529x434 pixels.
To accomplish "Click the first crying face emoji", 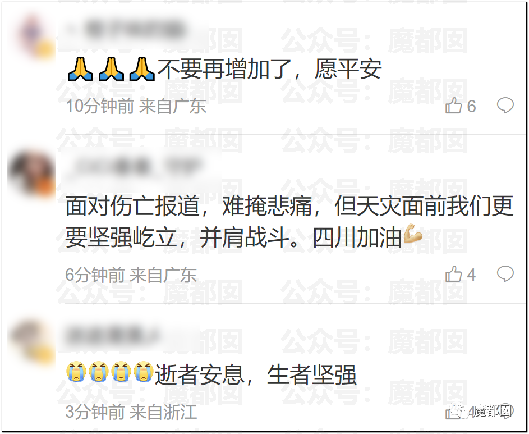I will [x=76, y=372].
